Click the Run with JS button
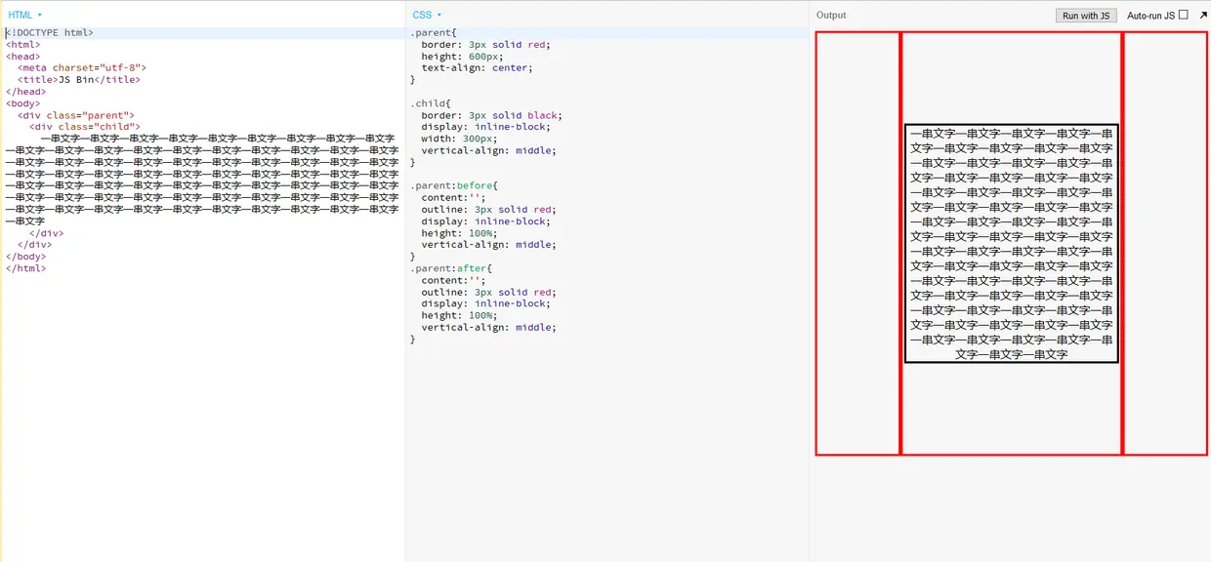Viewport: 1211px width, 562px height. pos(1085,15)
